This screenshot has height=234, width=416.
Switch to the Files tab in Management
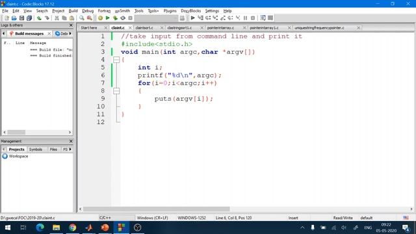coord(53,149)
